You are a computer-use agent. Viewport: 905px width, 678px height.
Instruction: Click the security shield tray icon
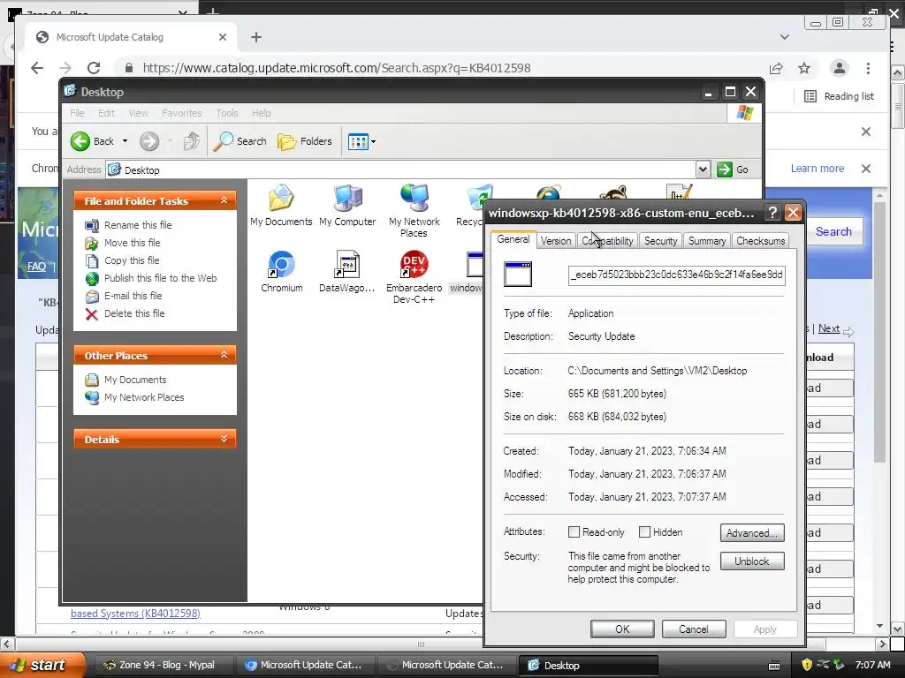(x=807, y=665)
